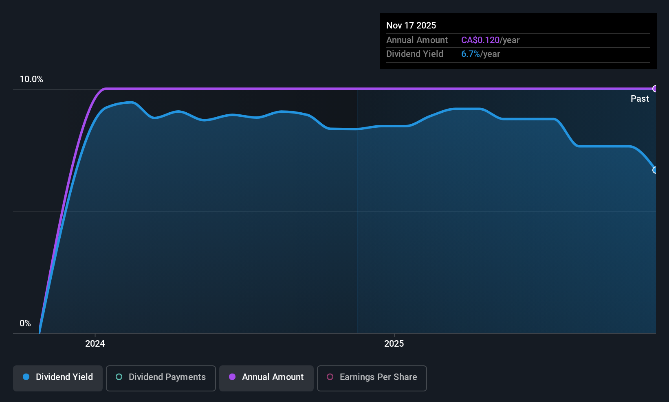Viewport: 669px width, 402px height.
Task: Select blue Dividend Yield endpoint marker
Action: point(655,170)
